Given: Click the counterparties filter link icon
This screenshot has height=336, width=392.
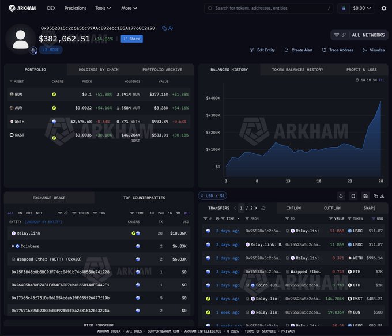Looking at the screenshot, I should 66,213.
